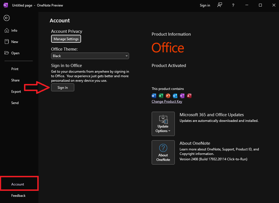The height and width of the screenshot is (203, 279).
Task: Minimize the OneNote window
Action: [x=247, y=5]
